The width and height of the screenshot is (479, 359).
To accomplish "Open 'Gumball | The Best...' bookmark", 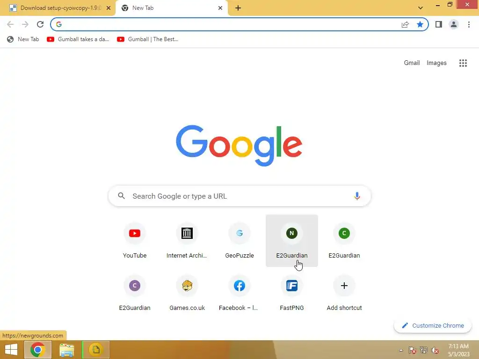I will tap(147, 39).
